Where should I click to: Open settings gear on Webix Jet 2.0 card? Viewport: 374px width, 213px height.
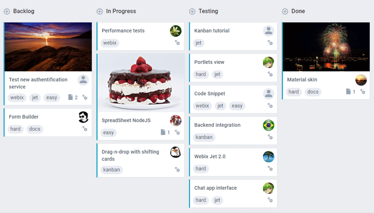click(270, 168)
